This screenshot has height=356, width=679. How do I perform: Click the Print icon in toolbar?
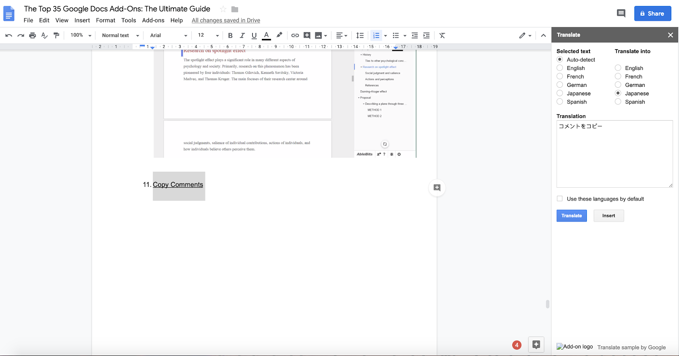(x=33, y=36)
